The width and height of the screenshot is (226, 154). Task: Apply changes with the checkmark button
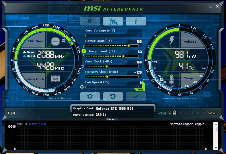pos(136,96)
